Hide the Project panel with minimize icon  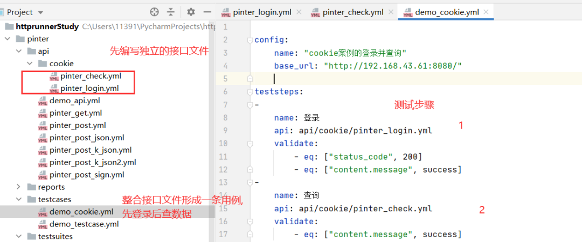coord(207,12)
